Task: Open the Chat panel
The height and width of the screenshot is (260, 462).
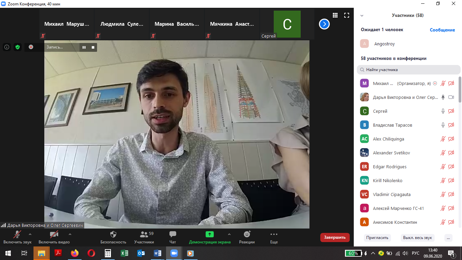Action: click(173, 237)
